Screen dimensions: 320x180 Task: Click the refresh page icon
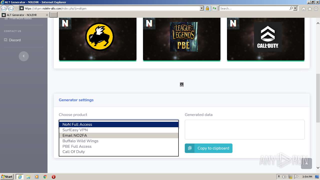(x=214, y=8)
